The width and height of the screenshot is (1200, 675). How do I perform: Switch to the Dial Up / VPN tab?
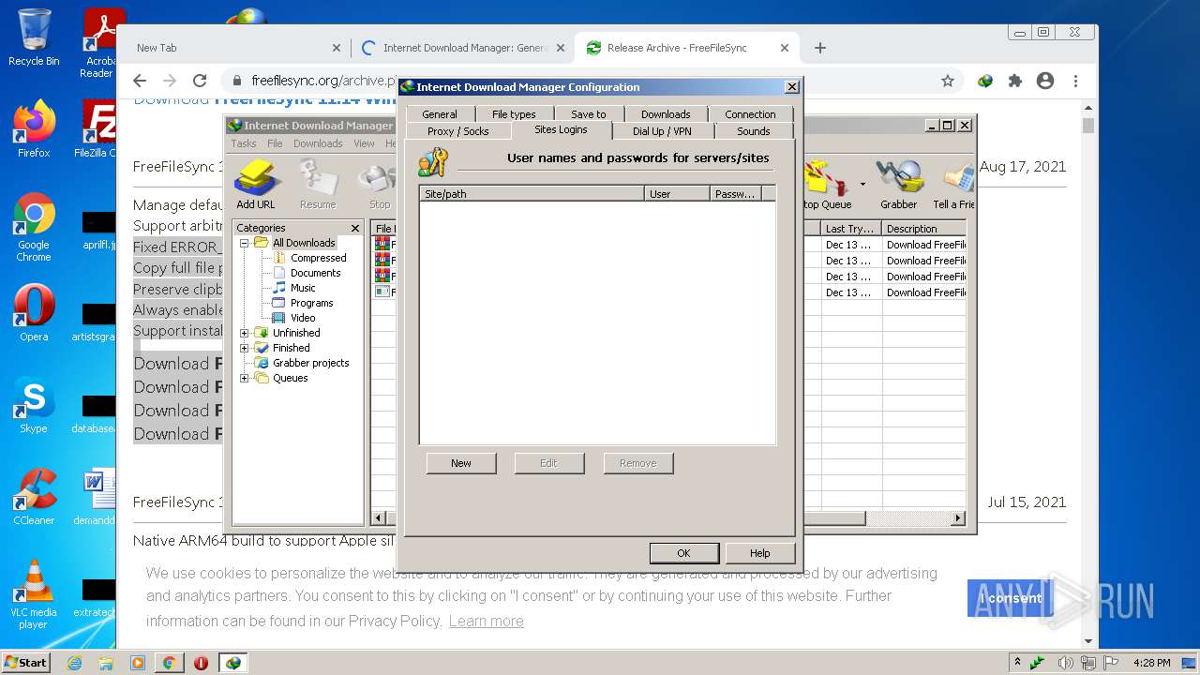pos(662,131)
